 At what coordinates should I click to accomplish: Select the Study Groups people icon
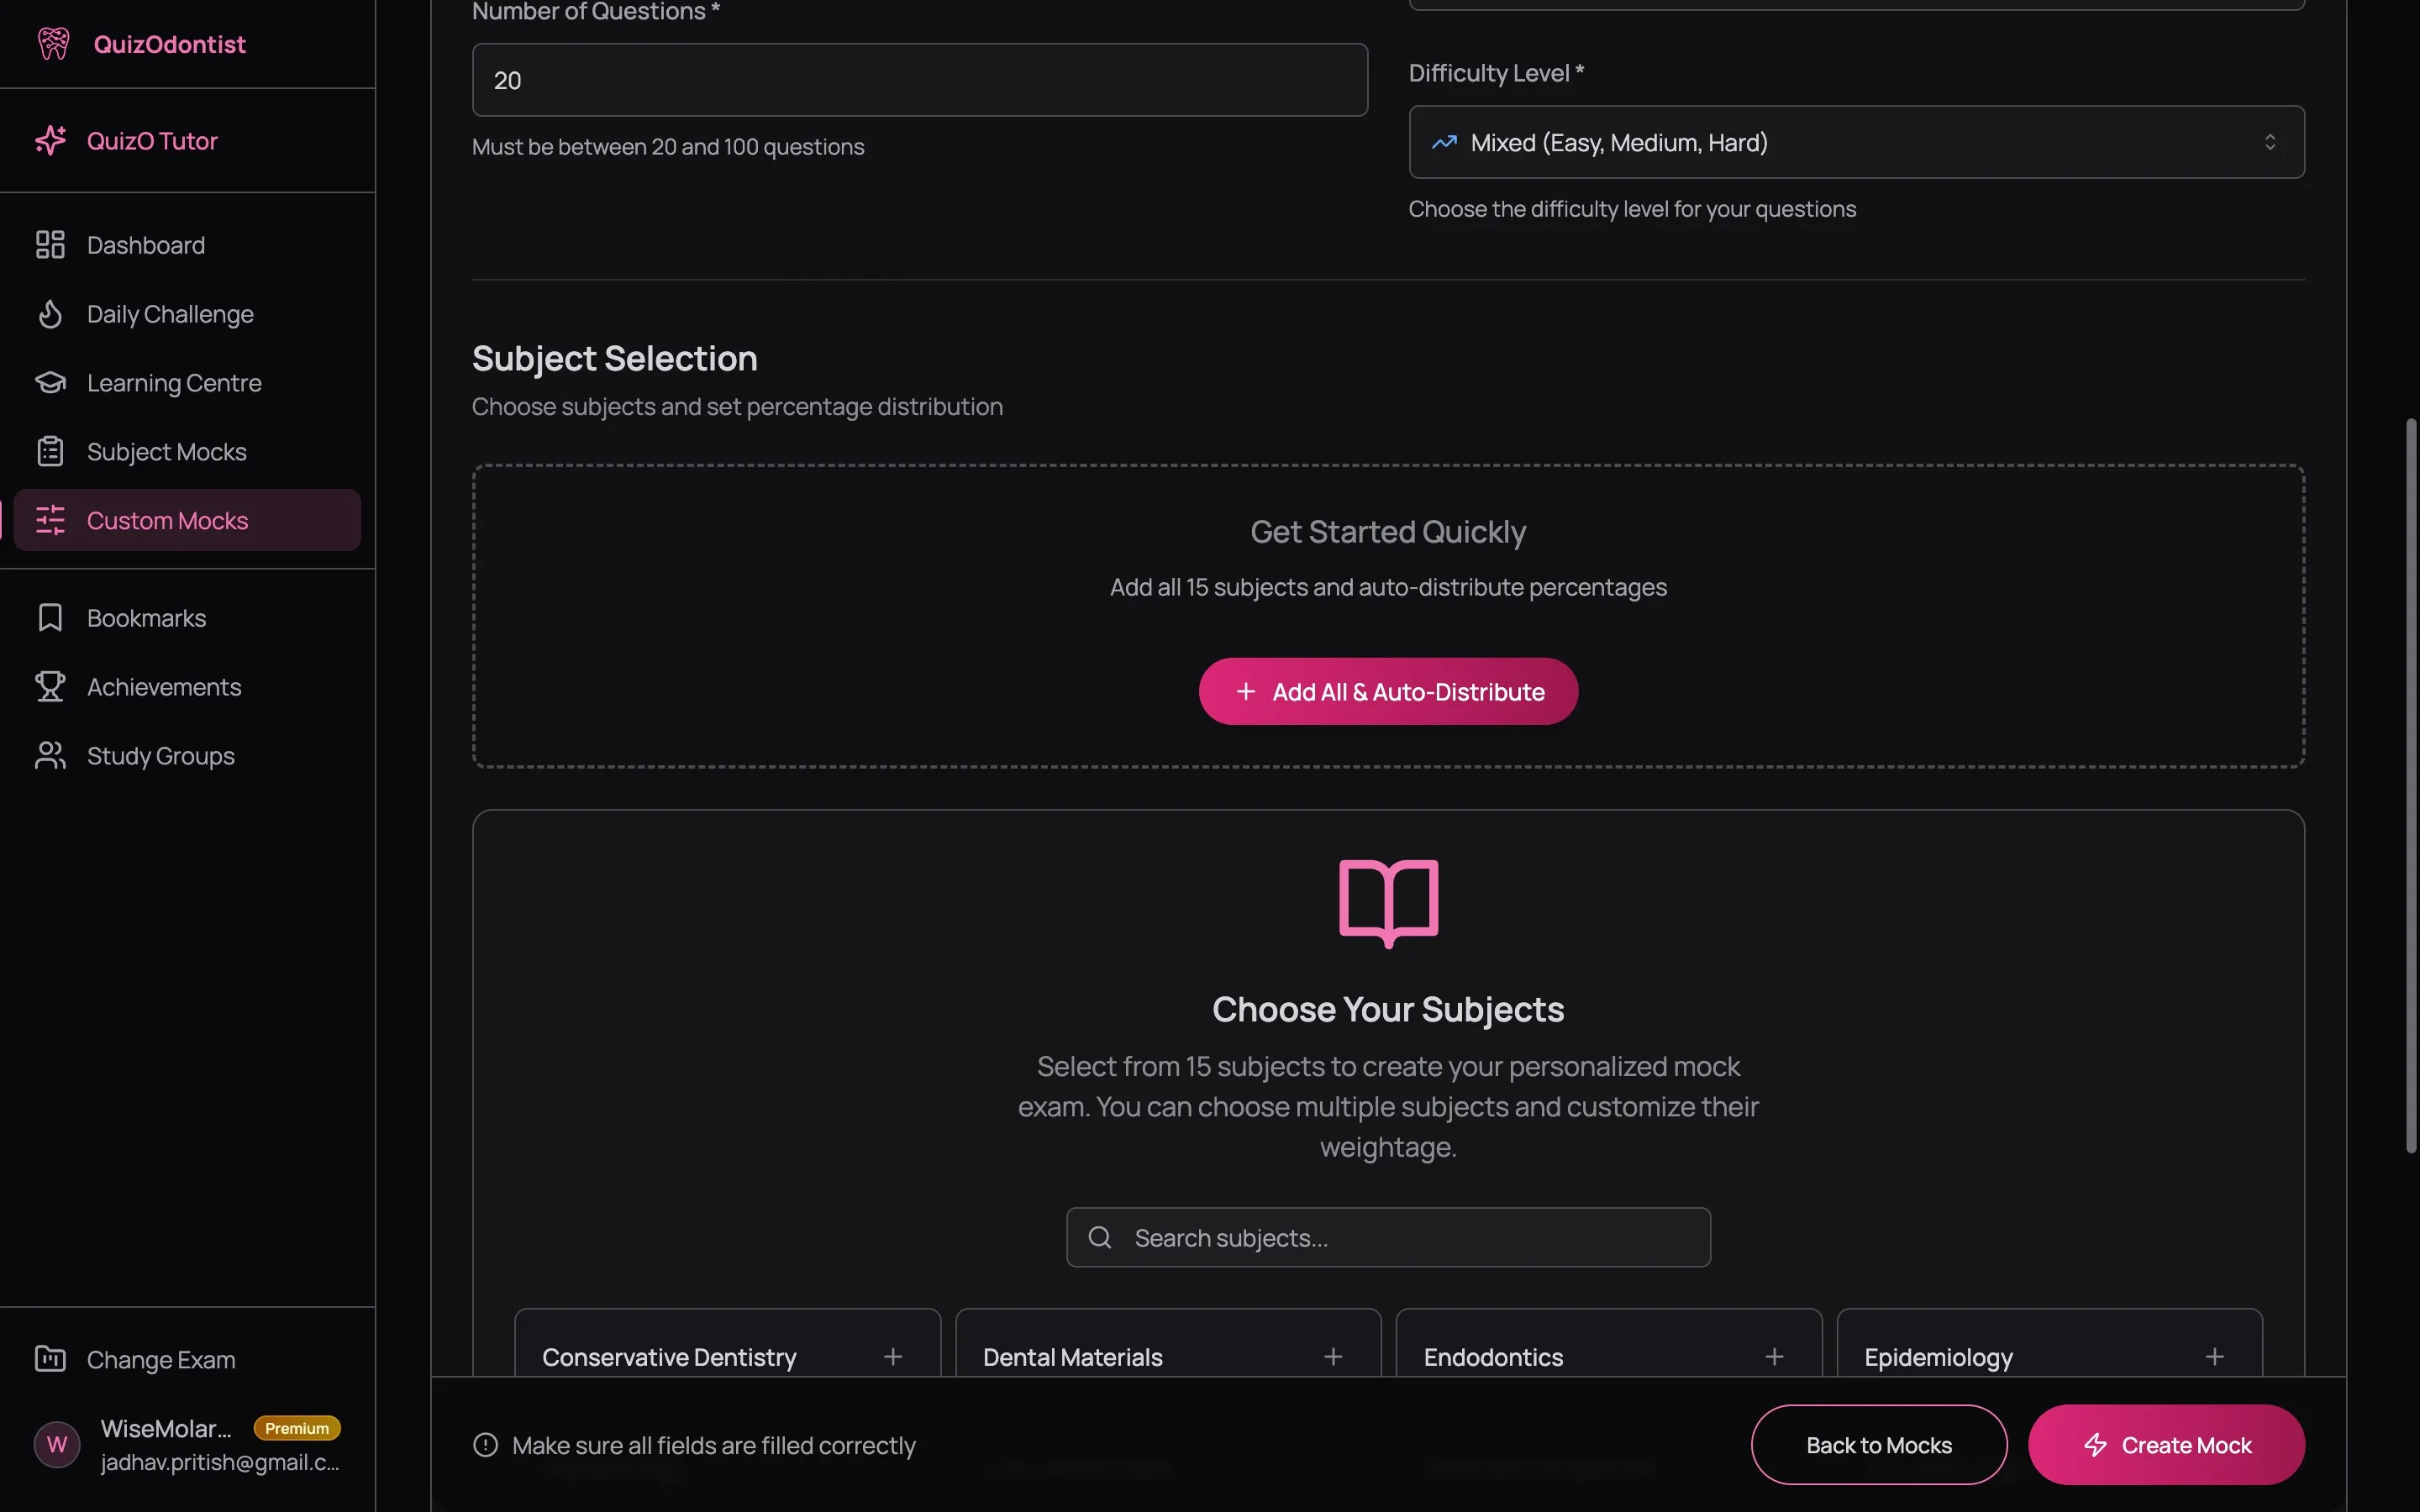coord(51,755)
